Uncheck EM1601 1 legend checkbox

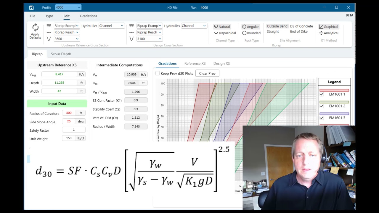click(322, 94)
